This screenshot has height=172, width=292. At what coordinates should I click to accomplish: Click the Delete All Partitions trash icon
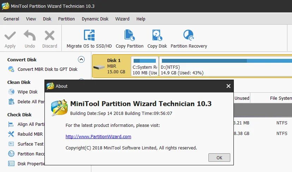(11, 102)
